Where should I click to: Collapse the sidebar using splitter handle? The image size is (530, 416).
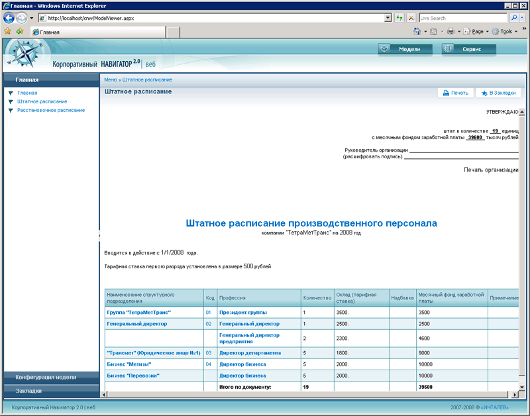coord(99,236)
